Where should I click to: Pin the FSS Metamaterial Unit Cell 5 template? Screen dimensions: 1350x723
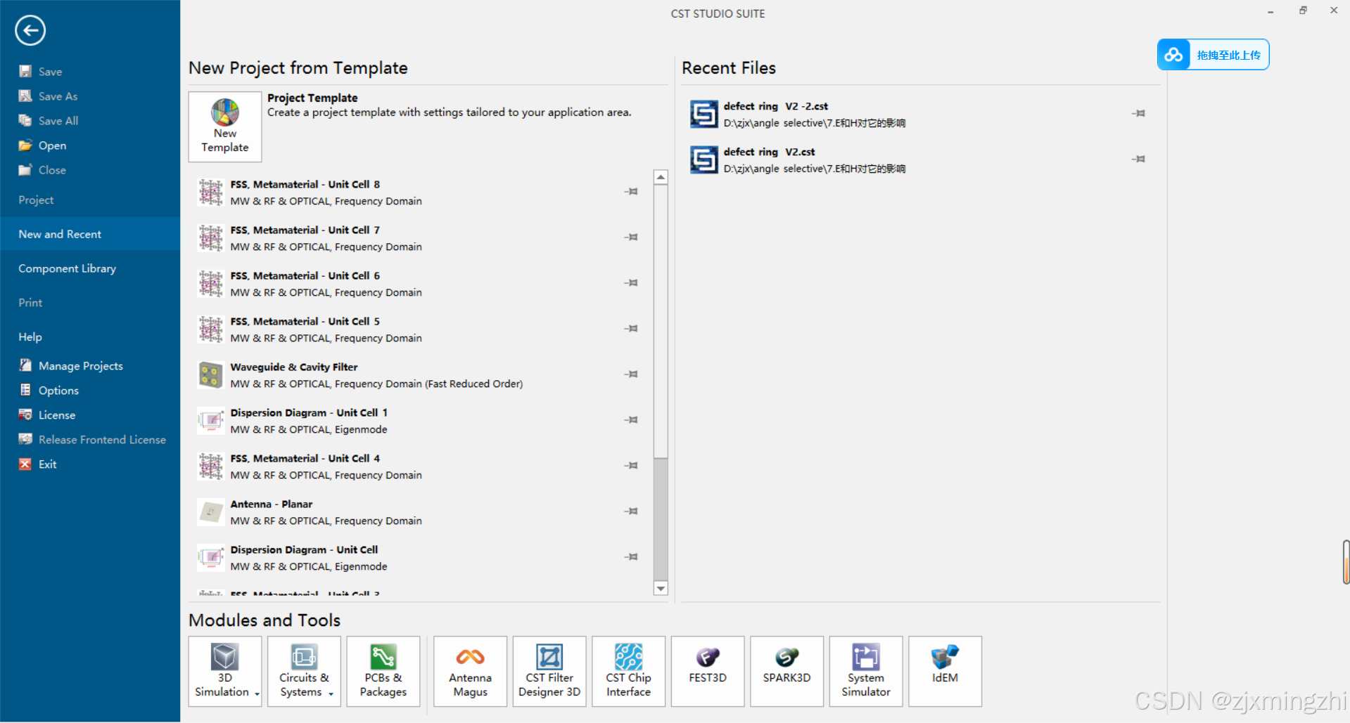tap(631, 328)
